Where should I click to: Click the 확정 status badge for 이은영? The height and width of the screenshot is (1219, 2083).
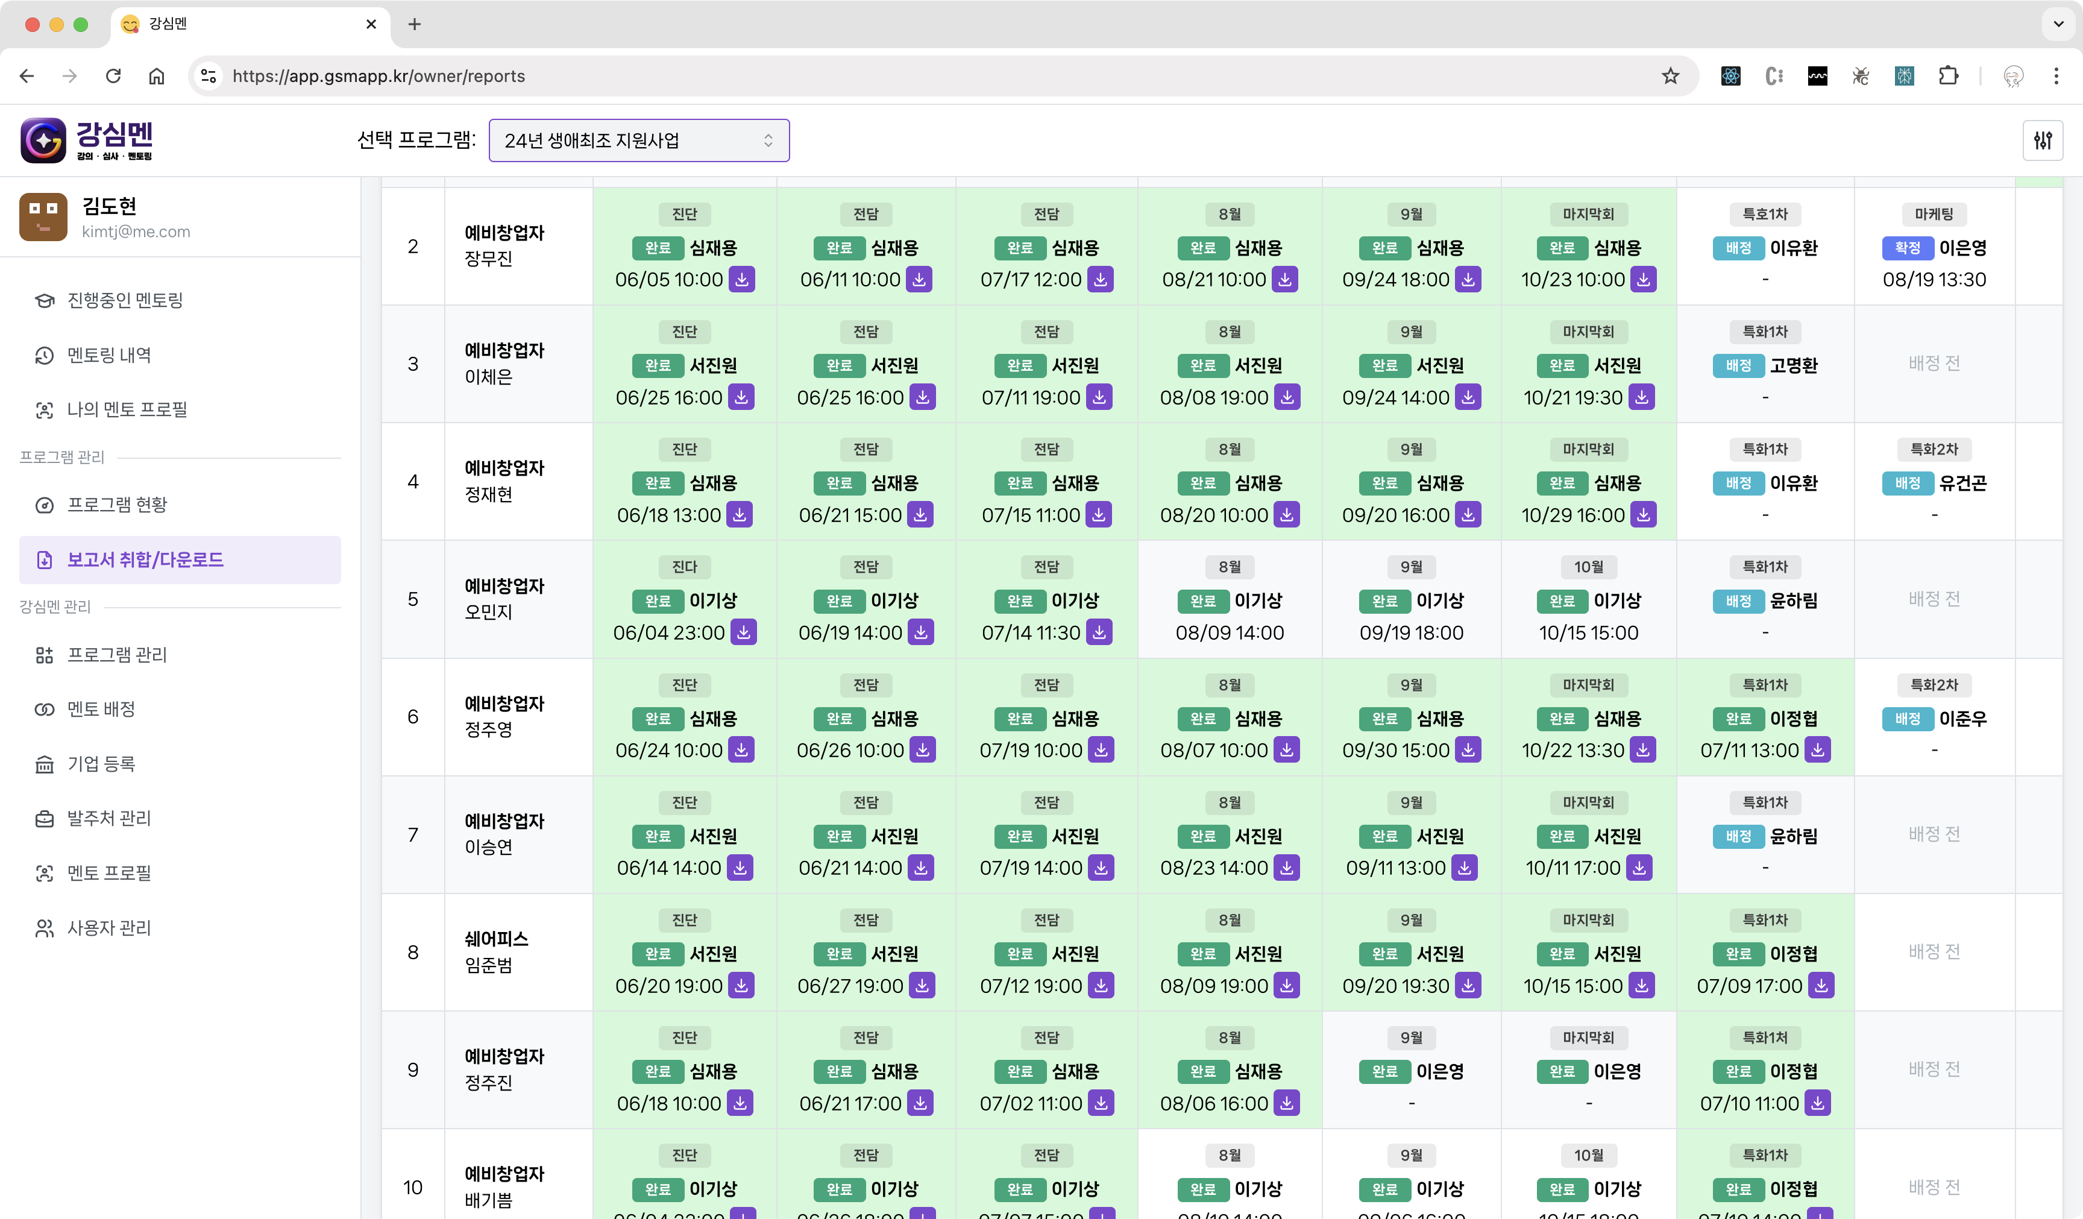1909,248
